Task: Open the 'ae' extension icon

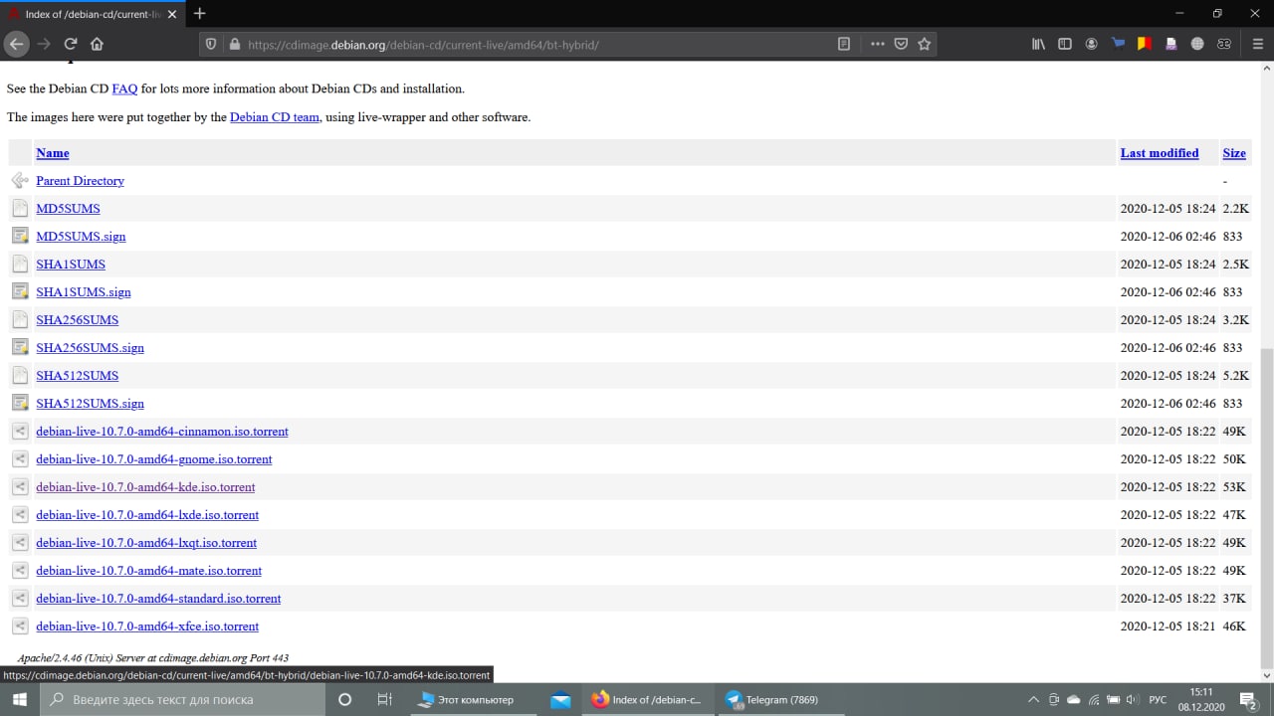Action: [x=1224, y=44]
